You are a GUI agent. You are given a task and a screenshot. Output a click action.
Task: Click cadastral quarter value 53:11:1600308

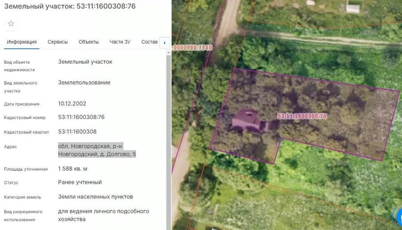[x=77, y=132]
